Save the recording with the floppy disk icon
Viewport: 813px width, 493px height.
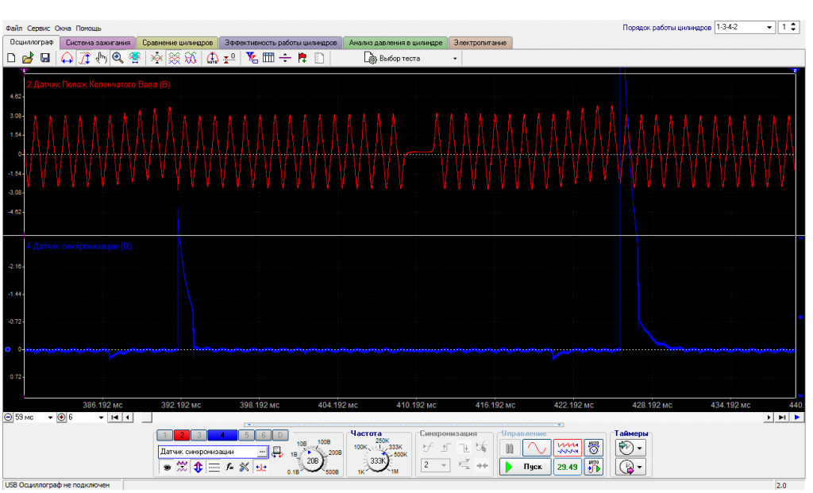45,58
